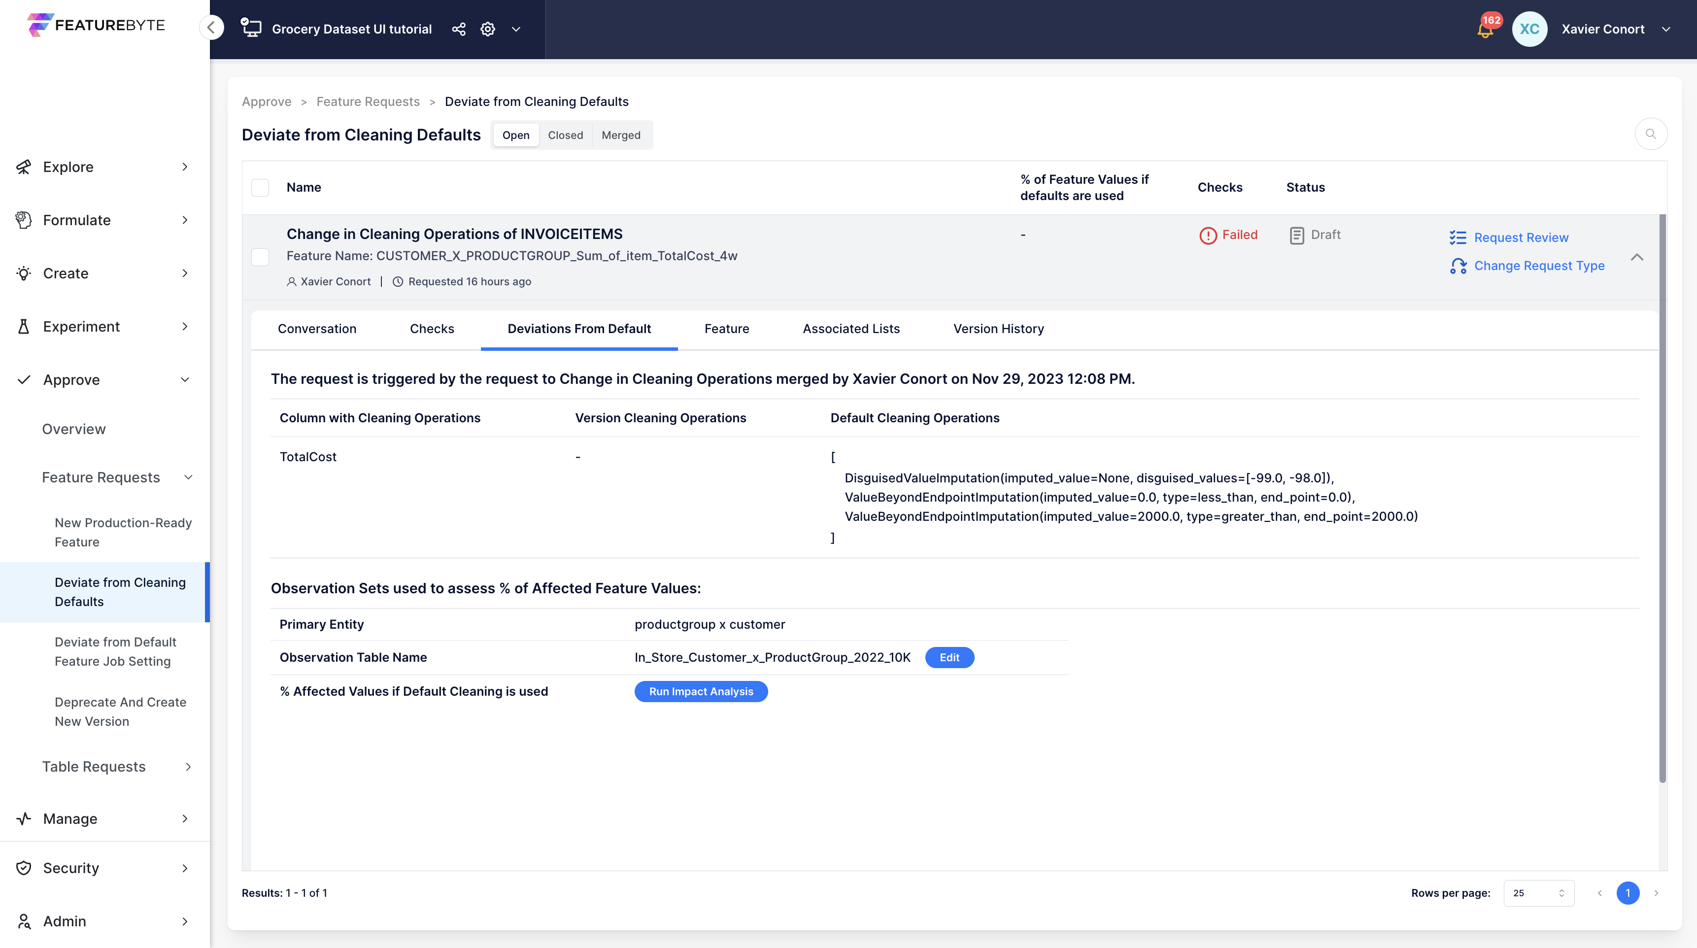Collapse the sidebar with the arrow button
Image resolution: width=1697 pixels, height=948 pixels.
211,28
